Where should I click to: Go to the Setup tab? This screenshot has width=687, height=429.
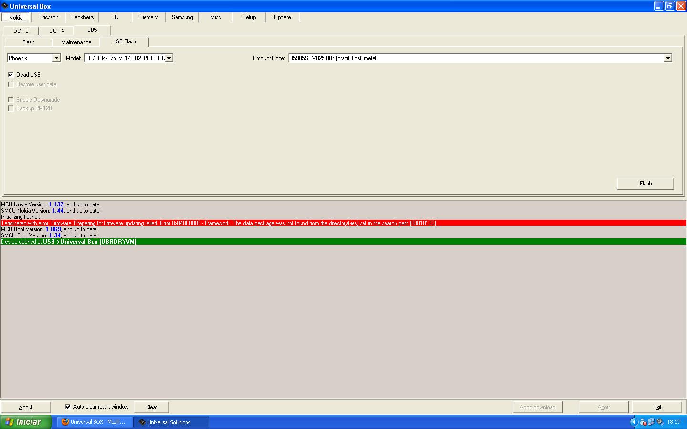(x=249, y=17)
